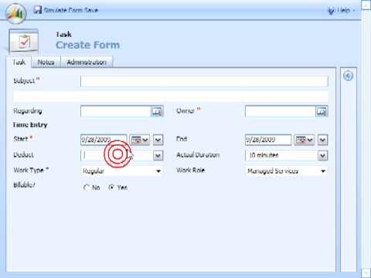Expand the Deduct dropdown arrow
Image resolution: width=371 pixels, height=278 pixels.
[158, 155]
